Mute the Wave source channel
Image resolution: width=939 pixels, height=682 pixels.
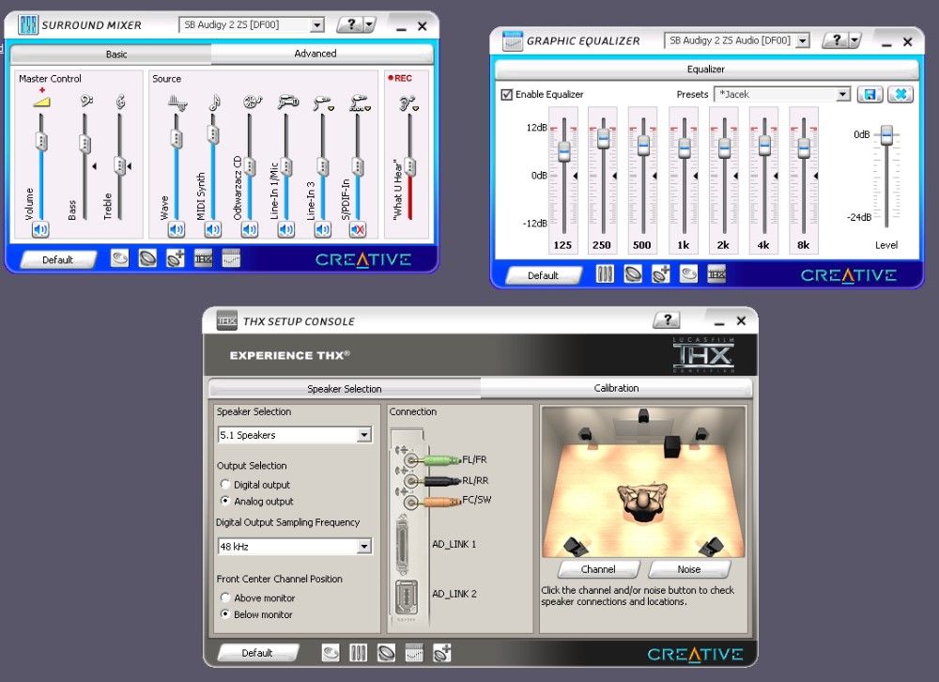[177, 229]
